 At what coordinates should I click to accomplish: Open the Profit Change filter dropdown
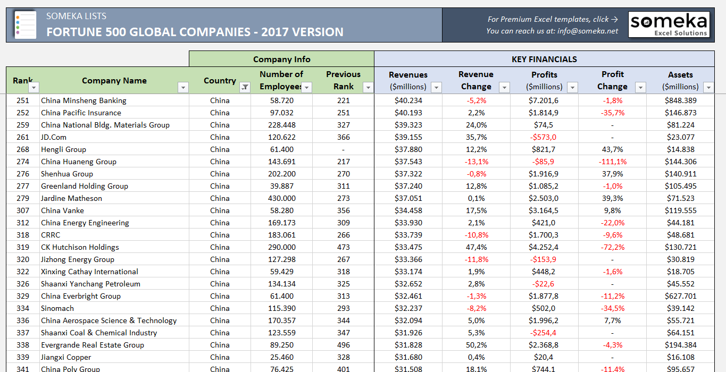click(x=640, y=87)
